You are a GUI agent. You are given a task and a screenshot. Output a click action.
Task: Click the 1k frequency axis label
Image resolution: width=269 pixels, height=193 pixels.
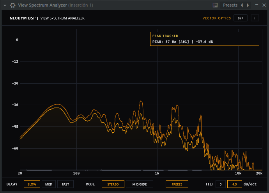pyautogui.click(x=157, y=173)
